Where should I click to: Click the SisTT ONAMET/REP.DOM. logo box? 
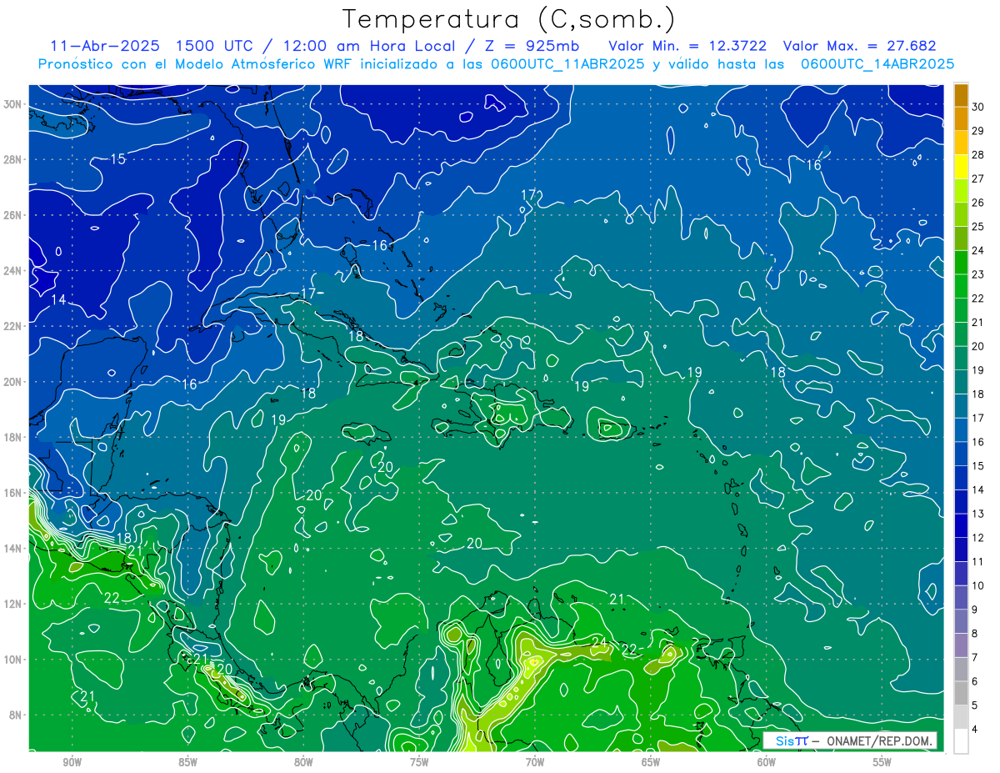pyautogui.click(x=850, y=740)
